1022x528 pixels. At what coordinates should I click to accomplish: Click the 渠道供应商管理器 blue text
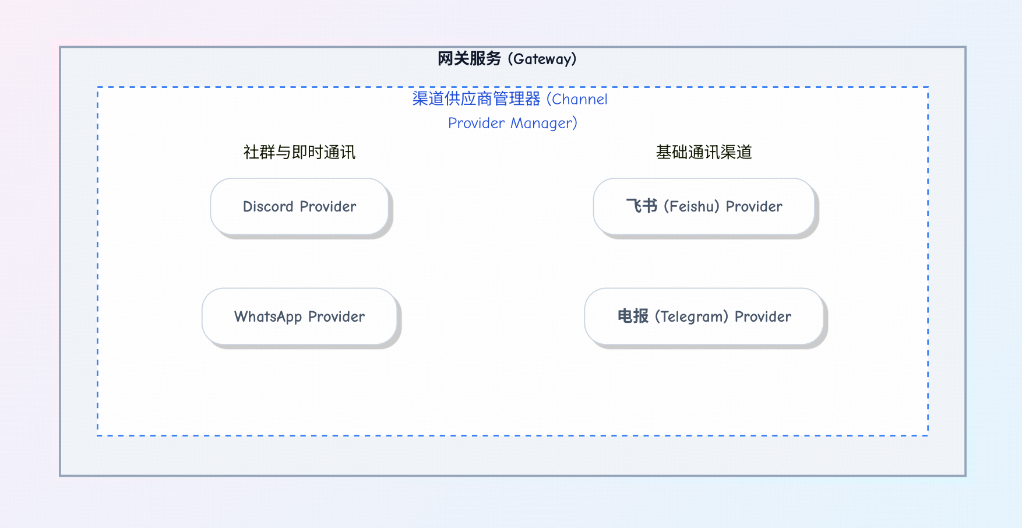click(x=476, y=99)
